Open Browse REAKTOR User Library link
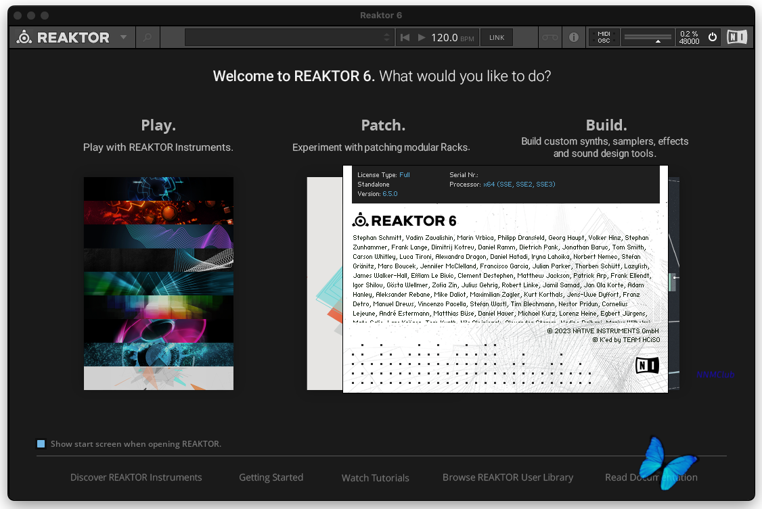The image size is (762, 509). coord(508,477)
